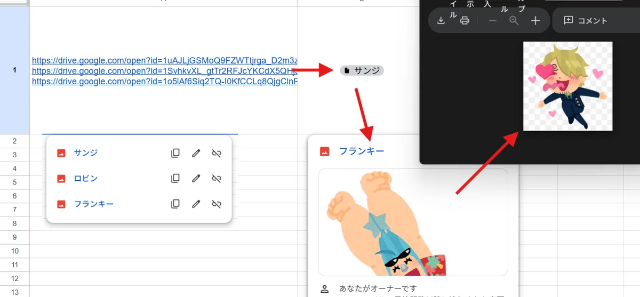
Task: Copy the フランキー link in popup
Action: [175, 204]
